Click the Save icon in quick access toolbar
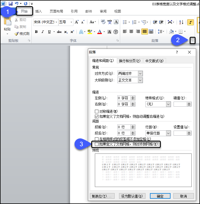The image size is (200, 204). point(11,4)
